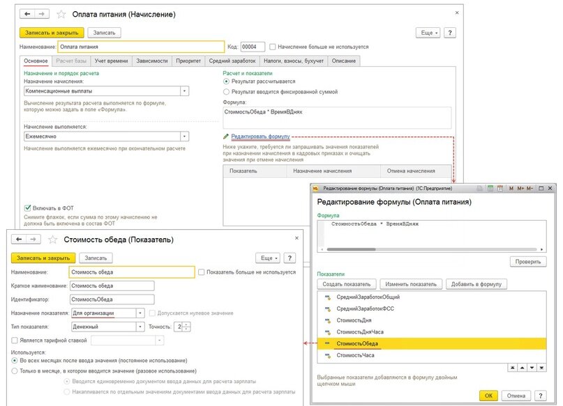
Task: Star Стоимость обеда as favorite
Action: (53, 240)
